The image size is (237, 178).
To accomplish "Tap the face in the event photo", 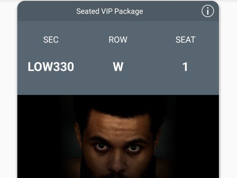I will pyautogui.click(x=117, y=146).
